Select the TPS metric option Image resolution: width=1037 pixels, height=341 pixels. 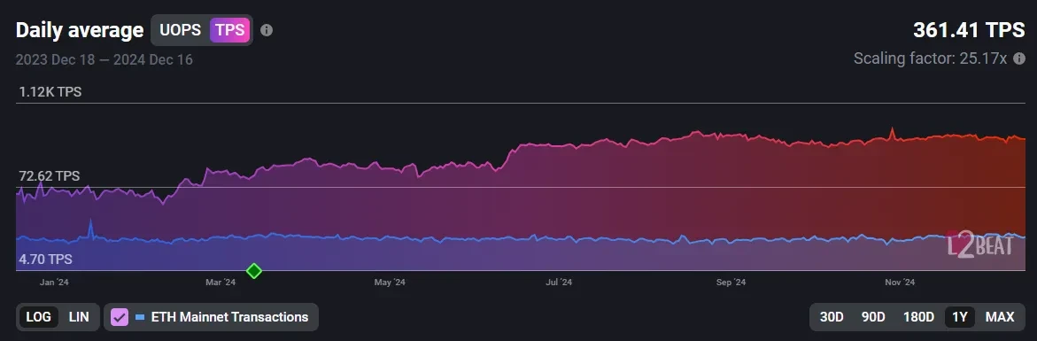229,30
